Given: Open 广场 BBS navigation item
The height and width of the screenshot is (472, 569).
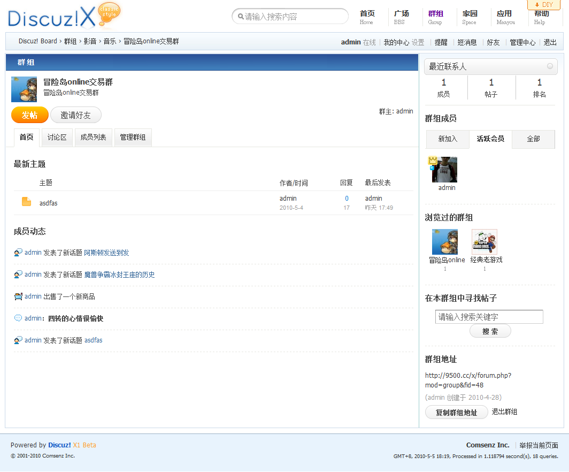Looking at the screenshot, I should tap(401, 17).
